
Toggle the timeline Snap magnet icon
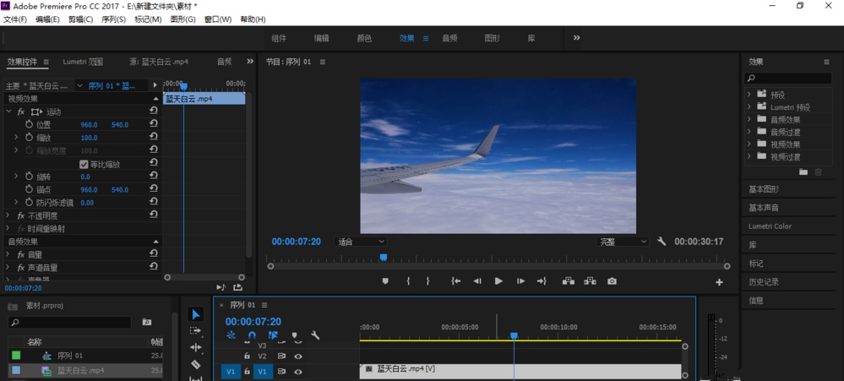252,336
